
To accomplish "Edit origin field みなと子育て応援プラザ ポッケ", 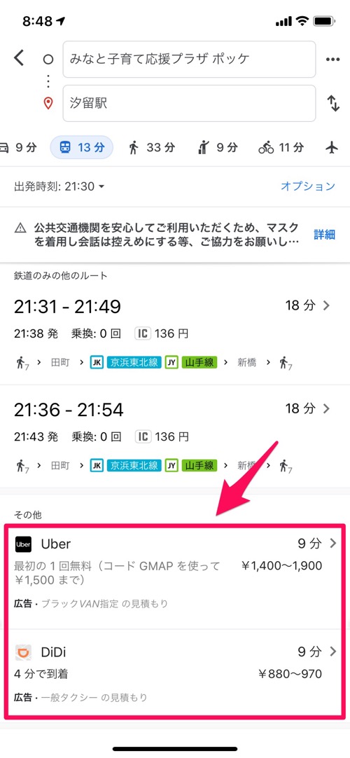I will (x=189, y=59).
